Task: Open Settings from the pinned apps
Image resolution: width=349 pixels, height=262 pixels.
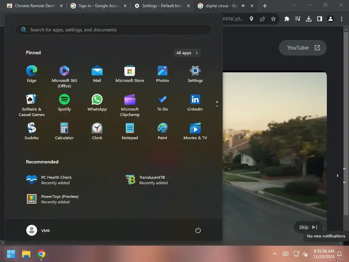Action: pos(195,74)
